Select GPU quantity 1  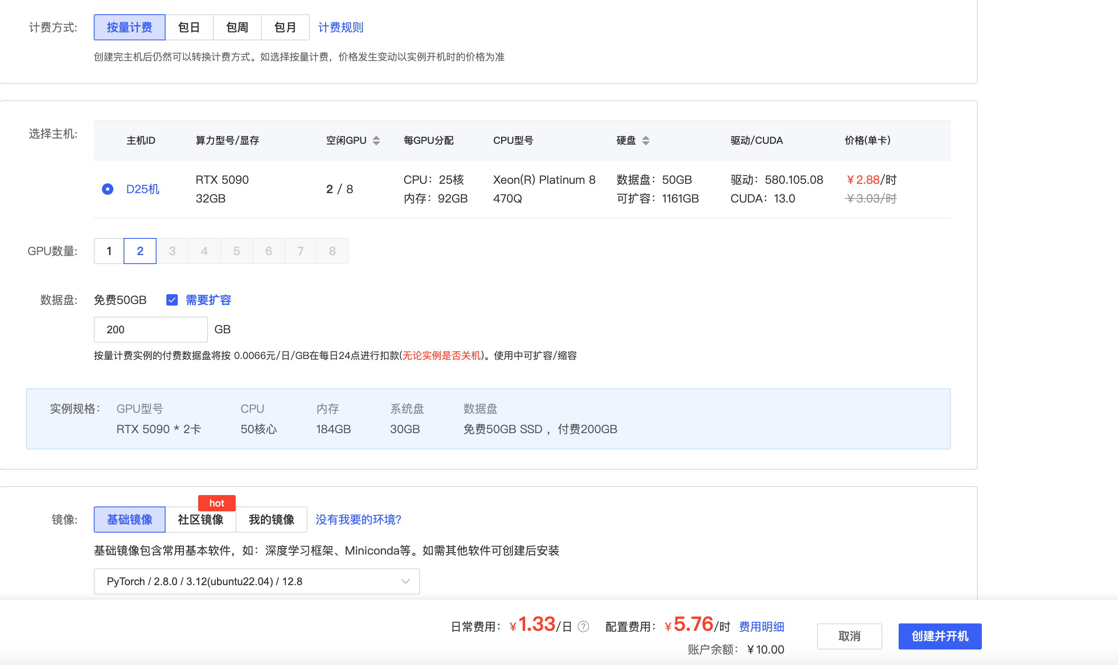coord(109,251)
